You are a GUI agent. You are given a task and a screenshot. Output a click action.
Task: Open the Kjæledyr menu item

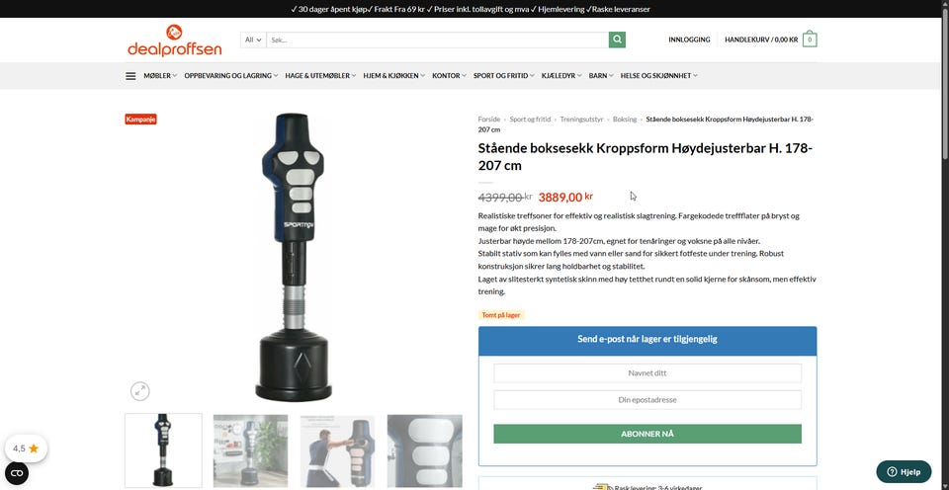pyautogui.click(x=561, y=76)
